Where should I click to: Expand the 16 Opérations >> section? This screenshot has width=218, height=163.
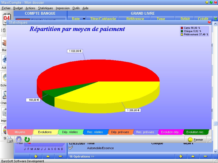[81, 156]
